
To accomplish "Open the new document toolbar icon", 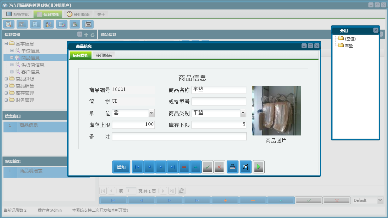I will pyautogui.click(x=35, y=24).
